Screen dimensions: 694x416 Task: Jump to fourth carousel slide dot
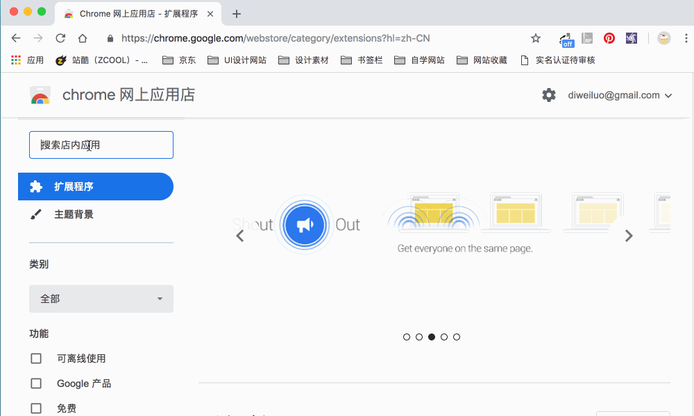coord(444,337)
